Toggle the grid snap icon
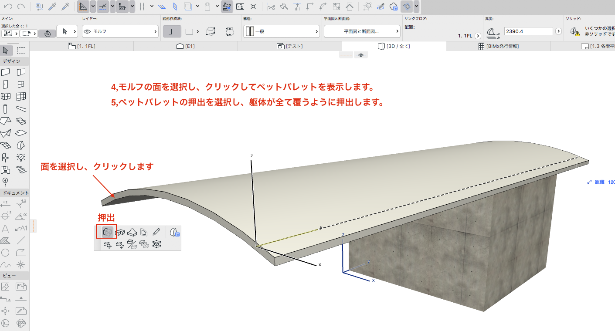Screen dimensions: 615x331 pos(142,7)
